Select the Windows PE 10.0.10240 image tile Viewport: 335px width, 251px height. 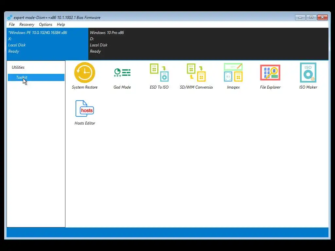(47, 44)
